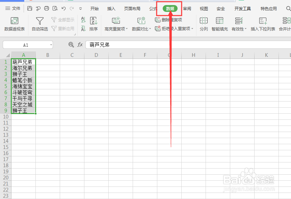Image resolution: width=291 pixels, height=199 pixels.
Task: Sort ascending A to Z icon
Action: click(x=83, y=20)
